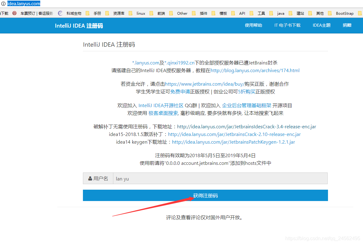This screenshot has height=244, width=363.
Task: Click the 免费申请 student license link
Action: pos(180,92)
